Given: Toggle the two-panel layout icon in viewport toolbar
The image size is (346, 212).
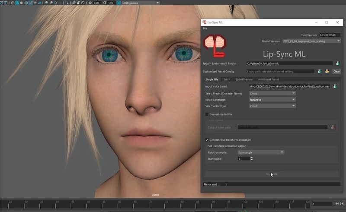Looking at the screenshot, I should point(6,3).
